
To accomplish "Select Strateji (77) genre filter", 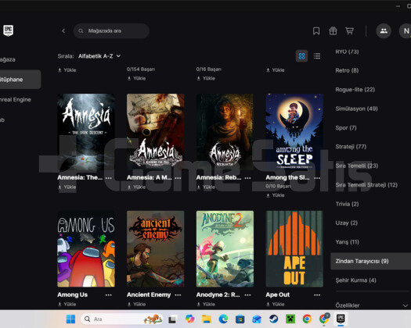I will [351, 147].
